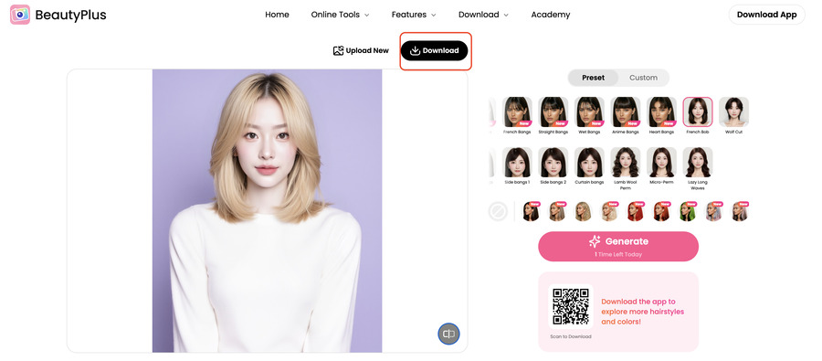
Task: Choose the Wolf Cut hairstyle
Action: point(733,111)
